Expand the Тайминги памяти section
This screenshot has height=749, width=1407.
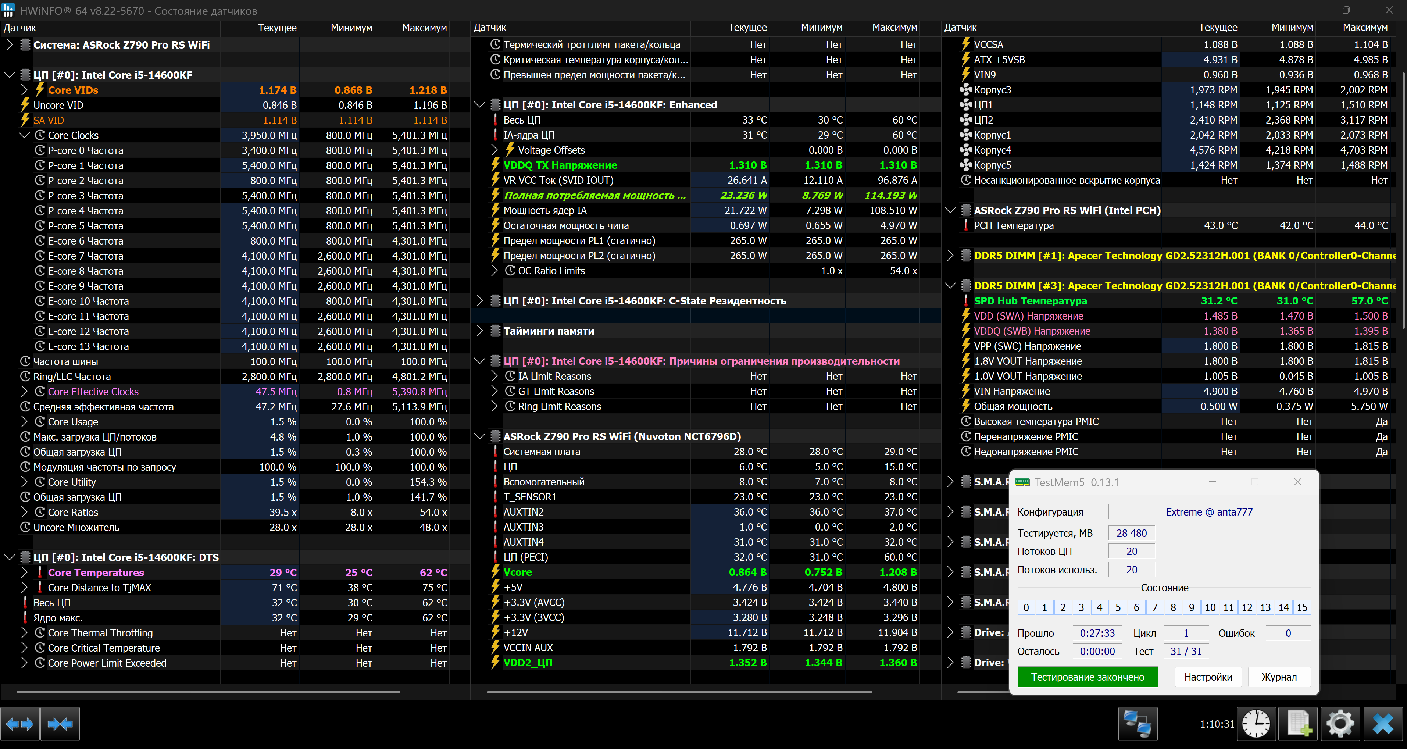479,331
